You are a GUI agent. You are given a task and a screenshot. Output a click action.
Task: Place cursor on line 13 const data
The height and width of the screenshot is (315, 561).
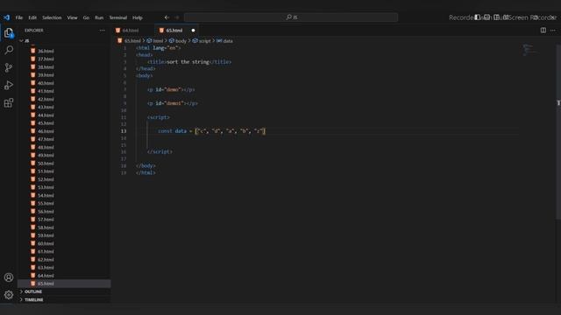212,131
